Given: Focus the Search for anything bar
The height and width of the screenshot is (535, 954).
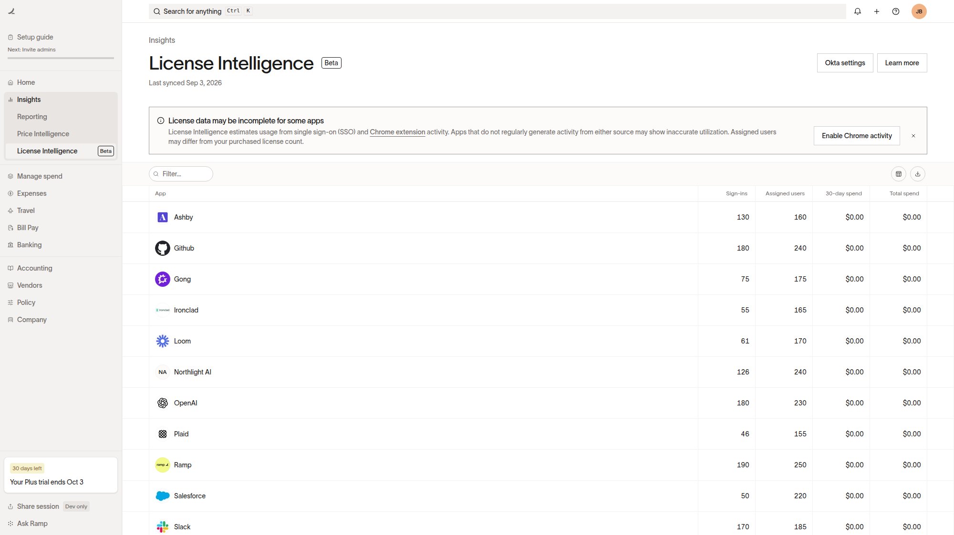Looking at the screenshot, I should [497, 11].
